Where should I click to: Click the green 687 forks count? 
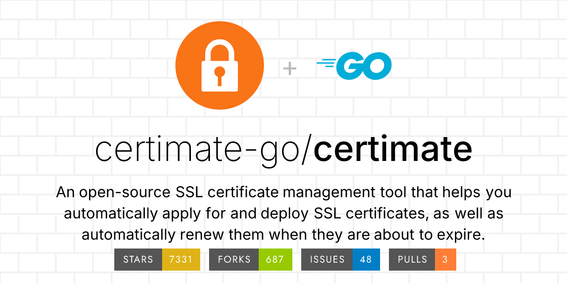pyautogui.click(x=275, y=260)
